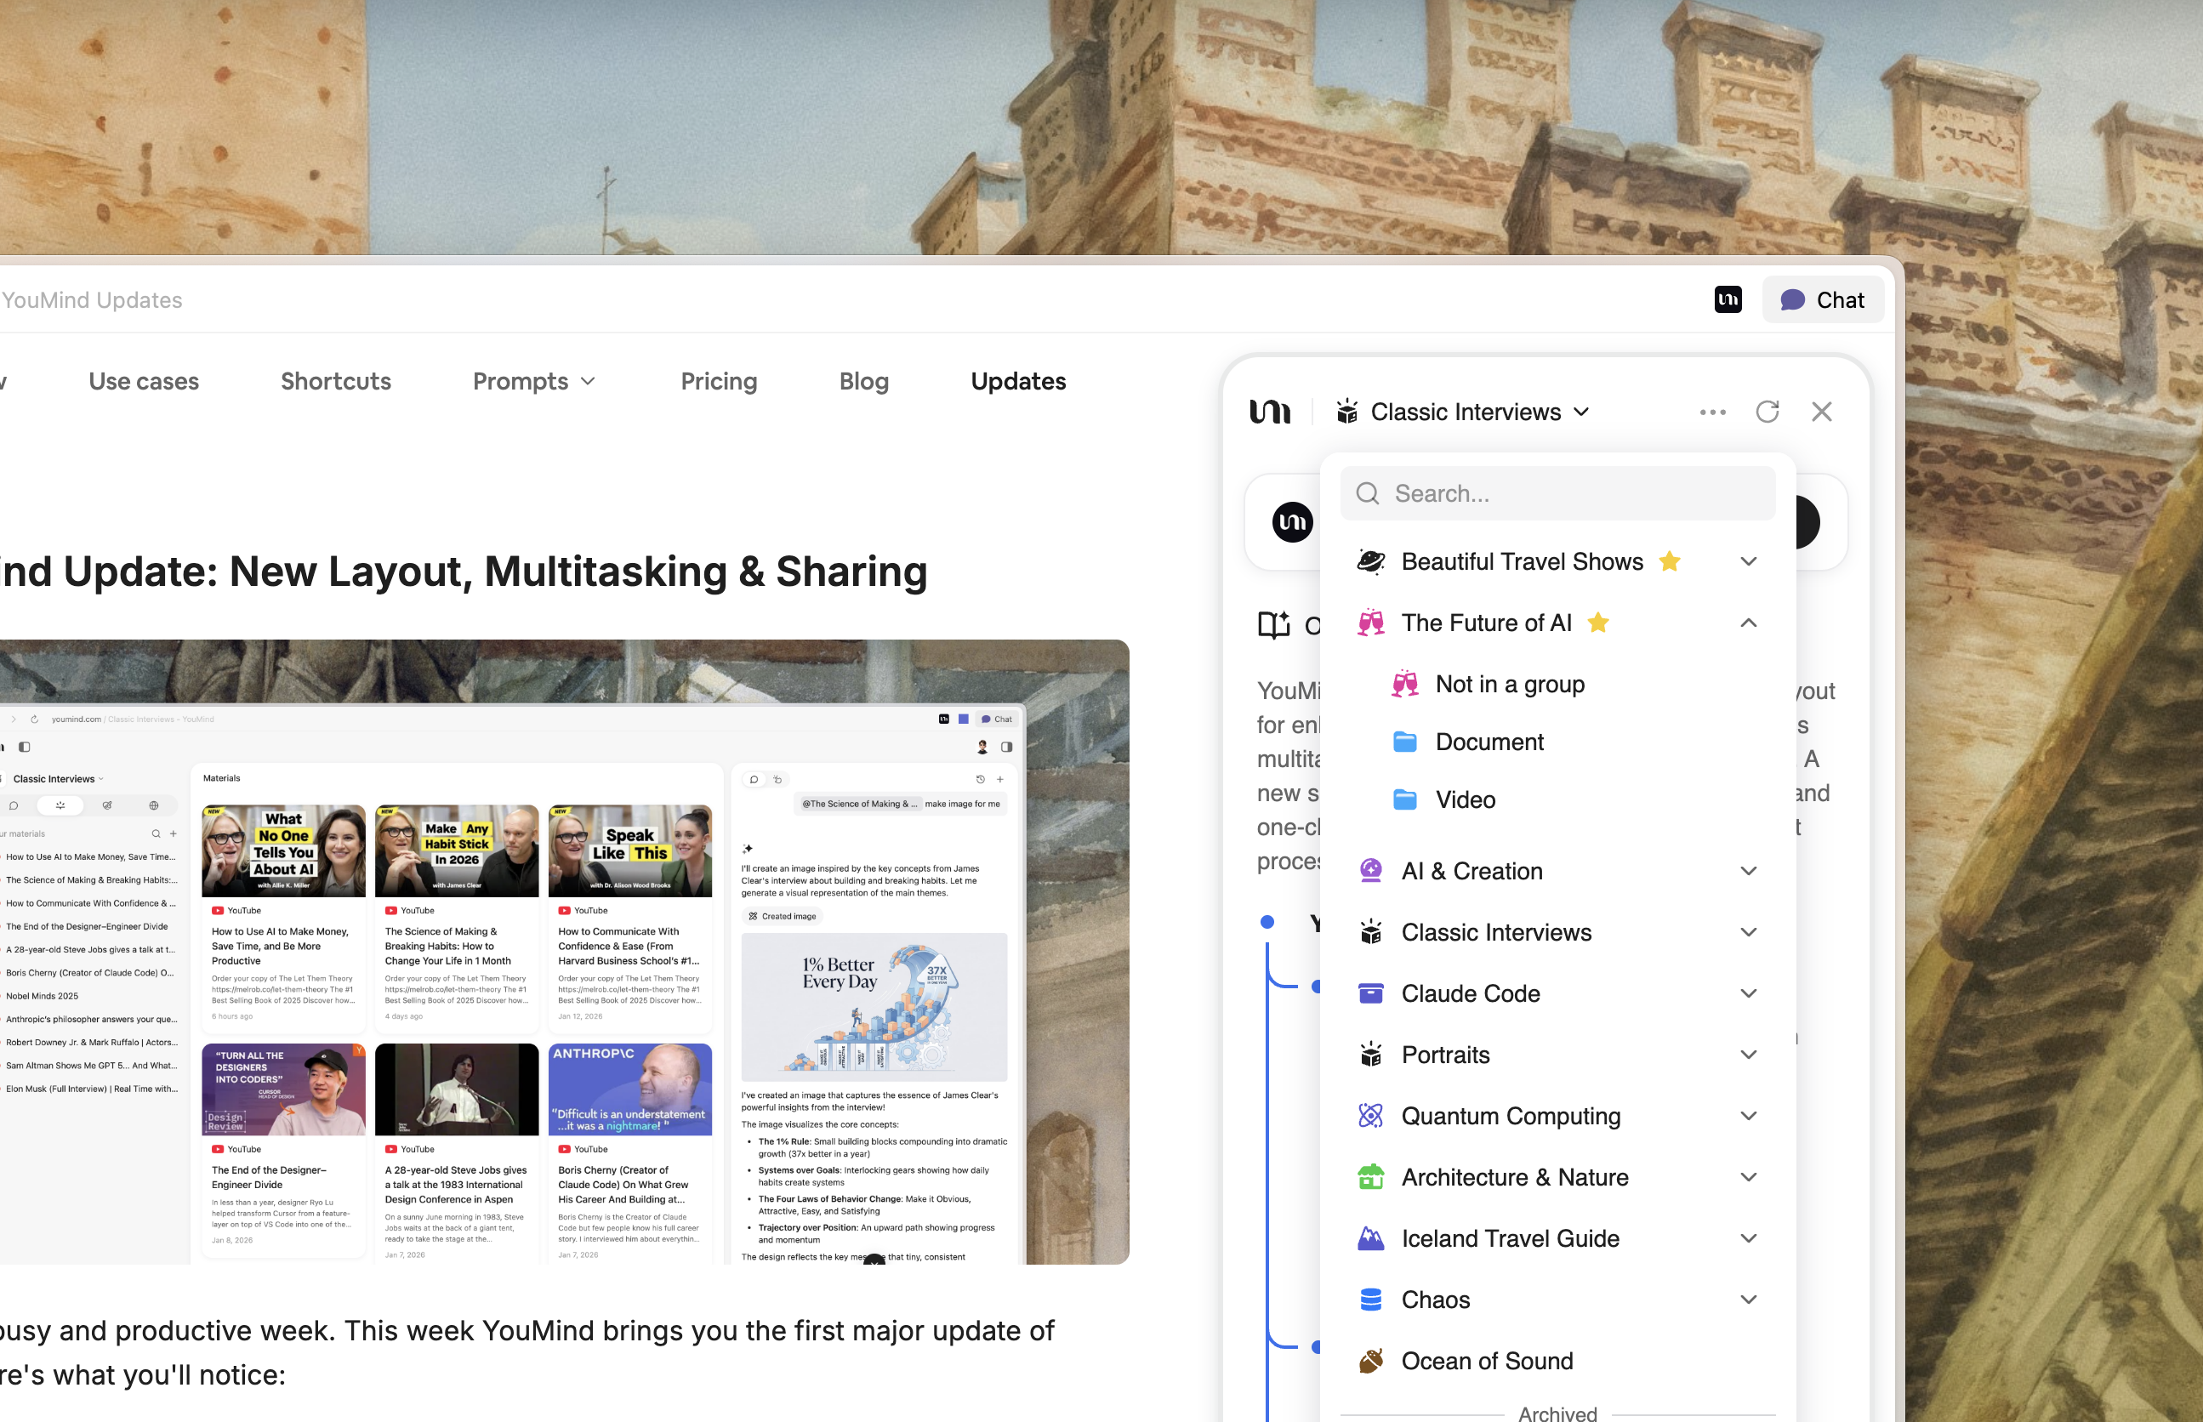Click the Chat button

(x=1822, y=299)
